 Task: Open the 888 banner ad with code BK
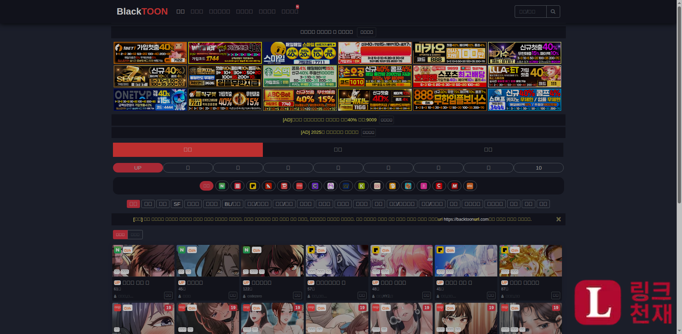[x=450, y=100]
